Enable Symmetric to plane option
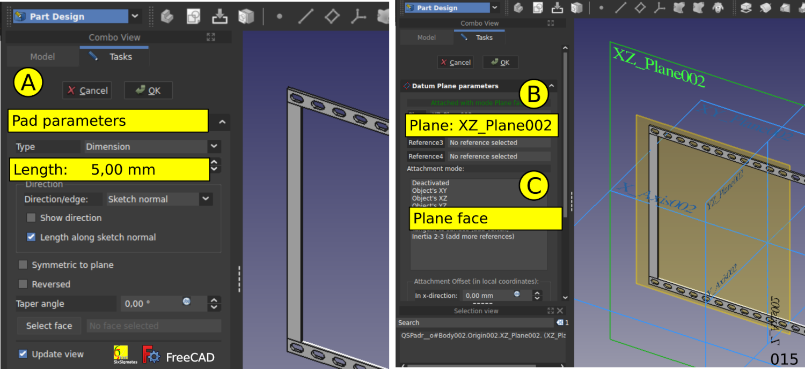 click(23, 265)
